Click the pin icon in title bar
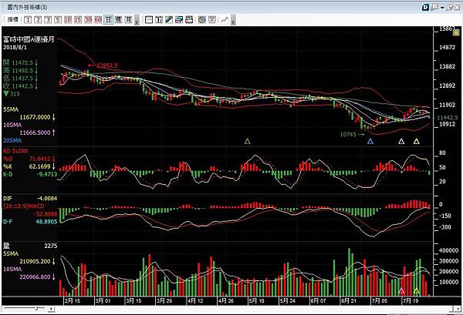The width and height of the screenshot is (463, 315). [449, 8]
